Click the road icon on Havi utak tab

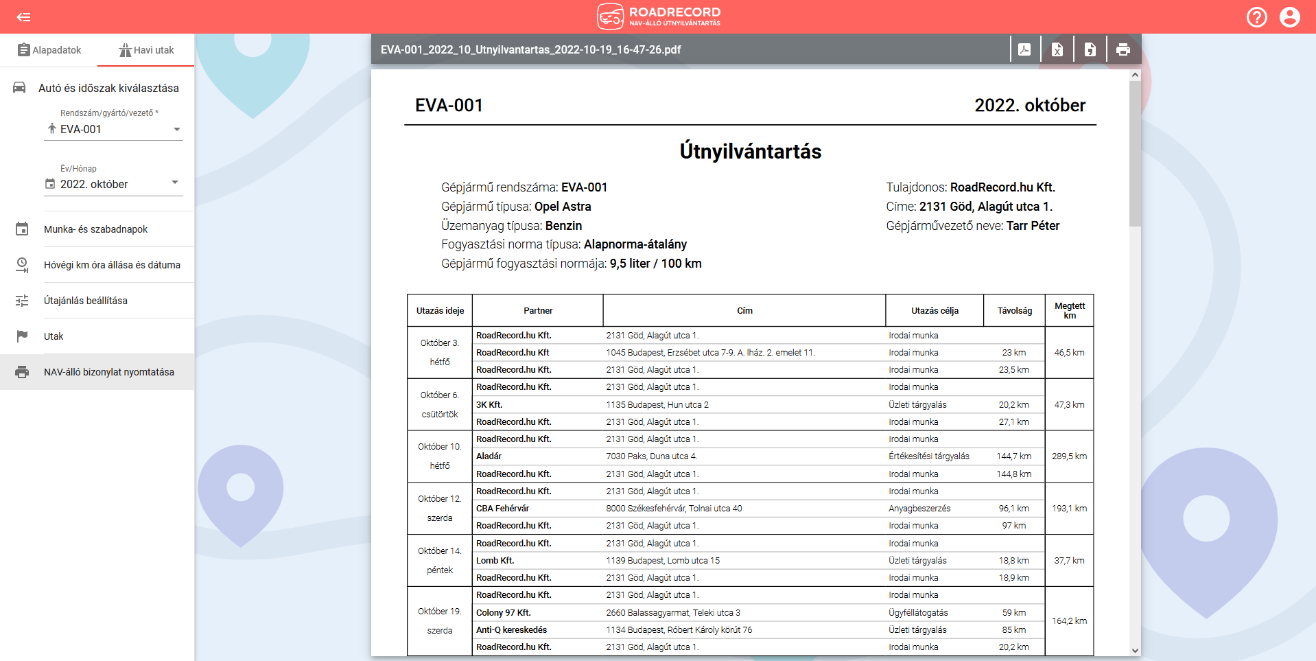tap(125, 50)
